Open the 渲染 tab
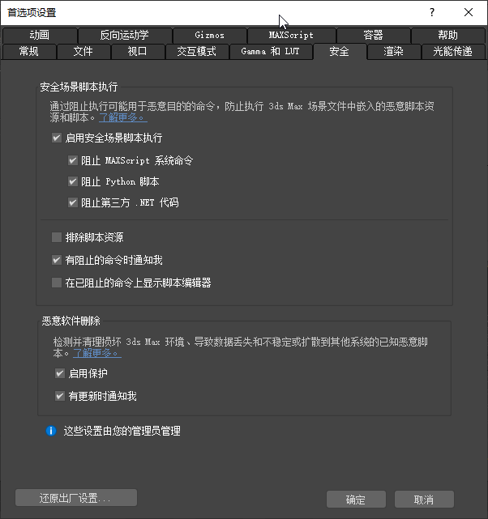488x519 pixels. 394,52
